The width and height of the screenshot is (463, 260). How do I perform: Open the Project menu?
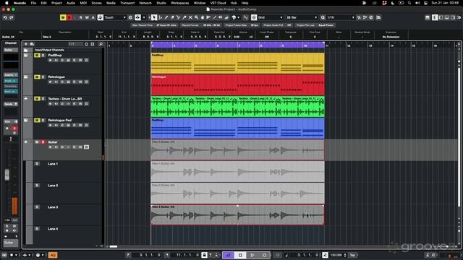click(x=56, y=3)
